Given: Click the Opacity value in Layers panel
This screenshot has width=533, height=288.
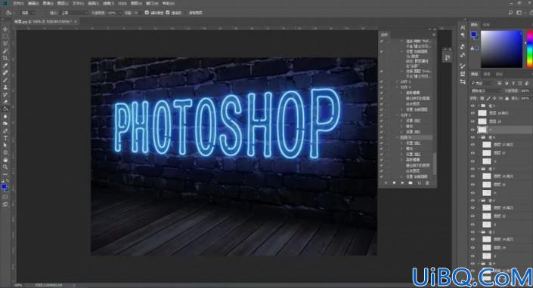Looking at the screenshot, I should [525, 90].
